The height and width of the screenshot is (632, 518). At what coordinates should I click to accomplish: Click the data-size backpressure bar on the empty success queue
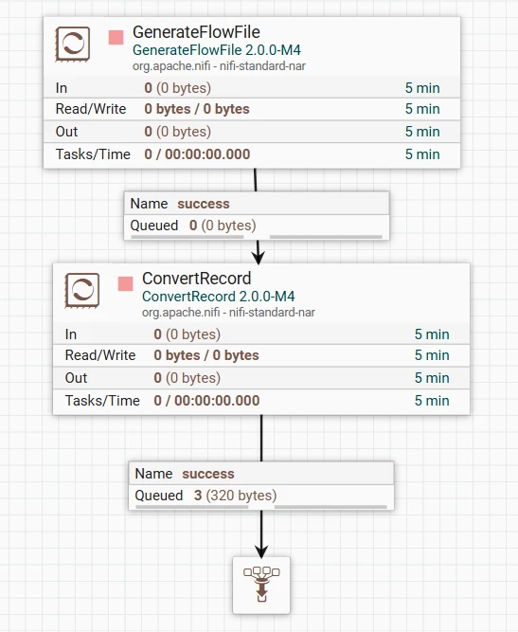[x=326, y=237]
